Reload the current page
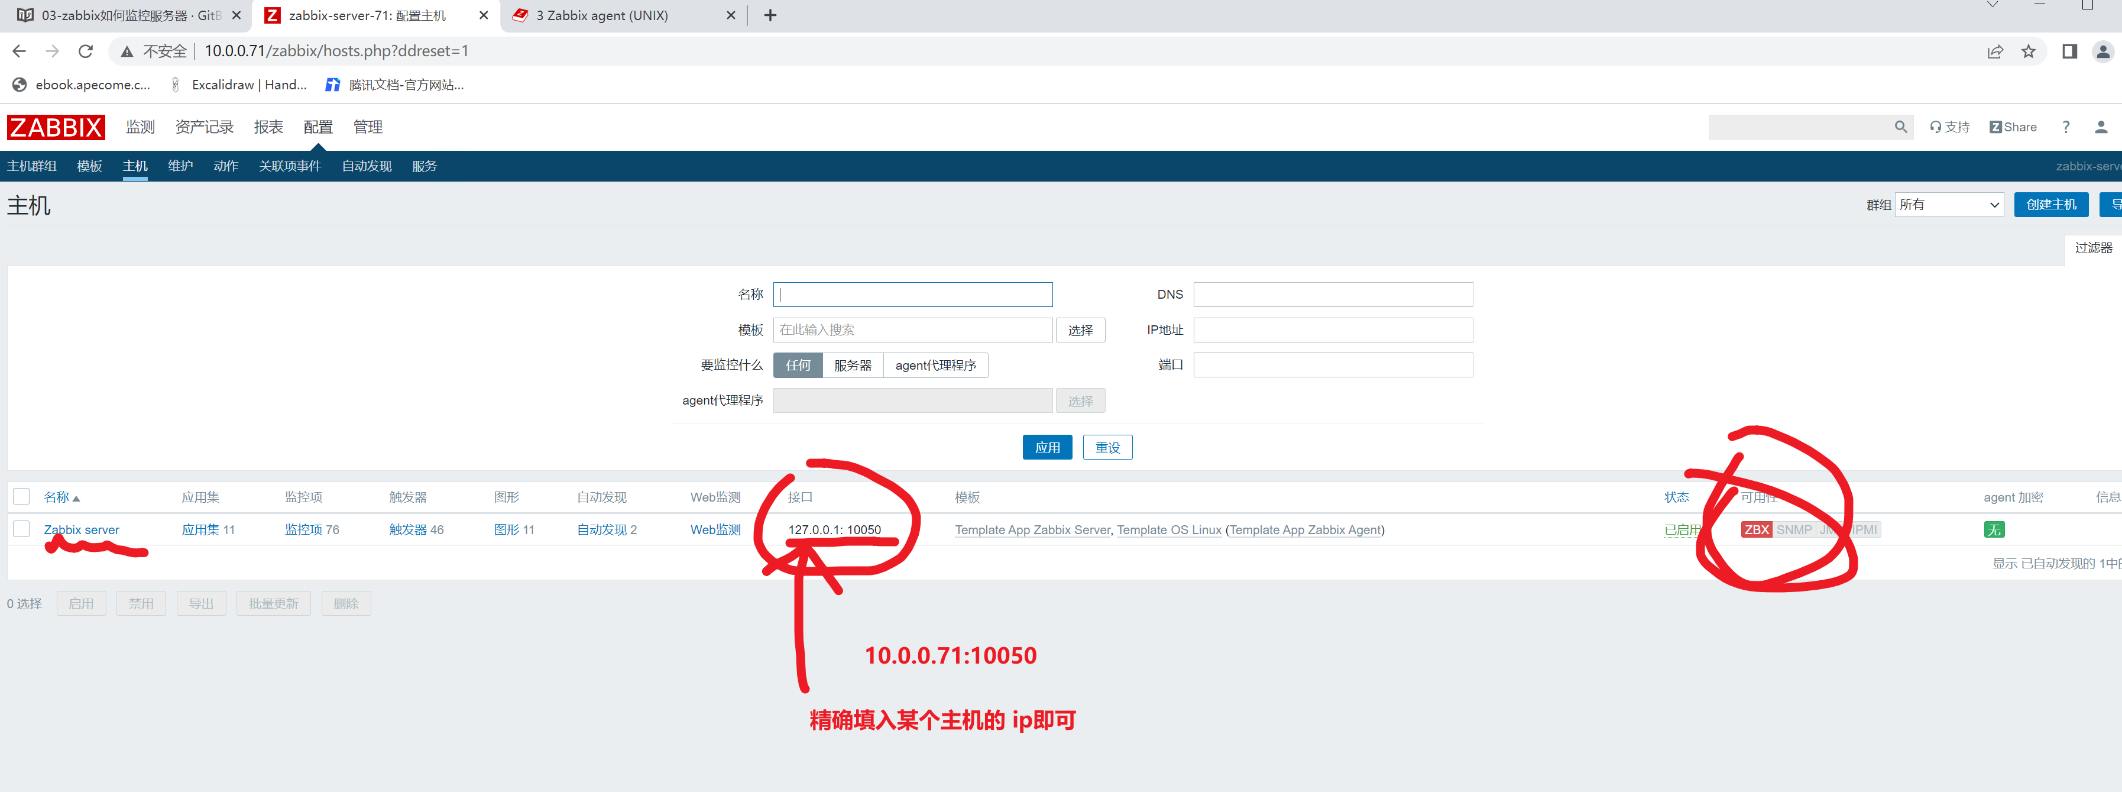The image size is (2122, 792). 86,51
